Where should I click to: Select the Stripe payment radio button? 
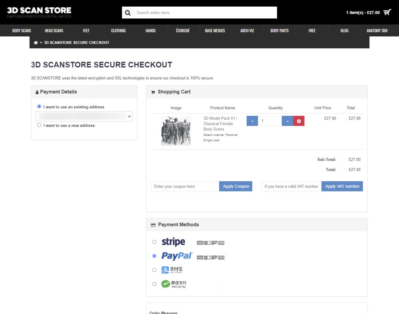(154, 242)
